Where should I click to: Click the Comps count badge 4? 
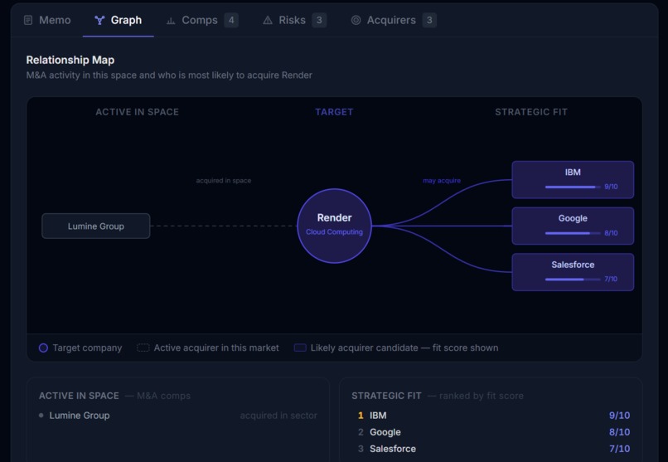(231, 20)
